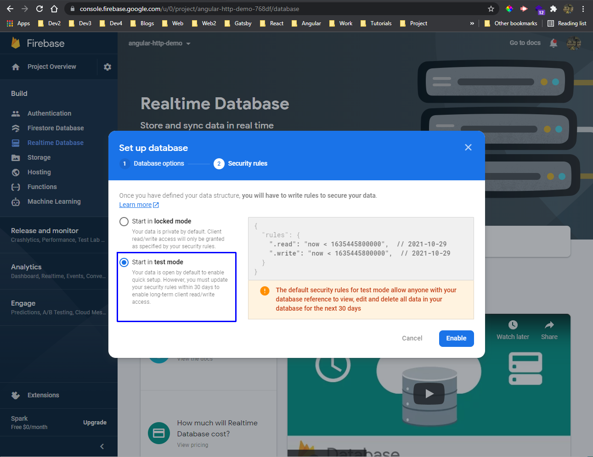
Task: Go to step 1 Database options
Action: tap(152, 163)
